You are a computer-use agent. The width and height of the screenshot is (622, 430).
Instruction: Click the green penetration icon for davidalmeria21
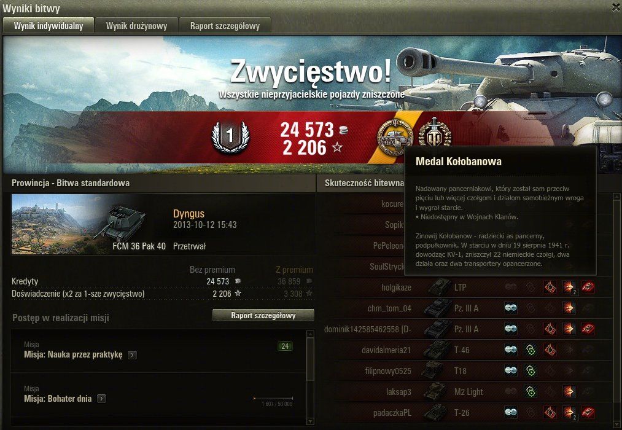(531, 350)
